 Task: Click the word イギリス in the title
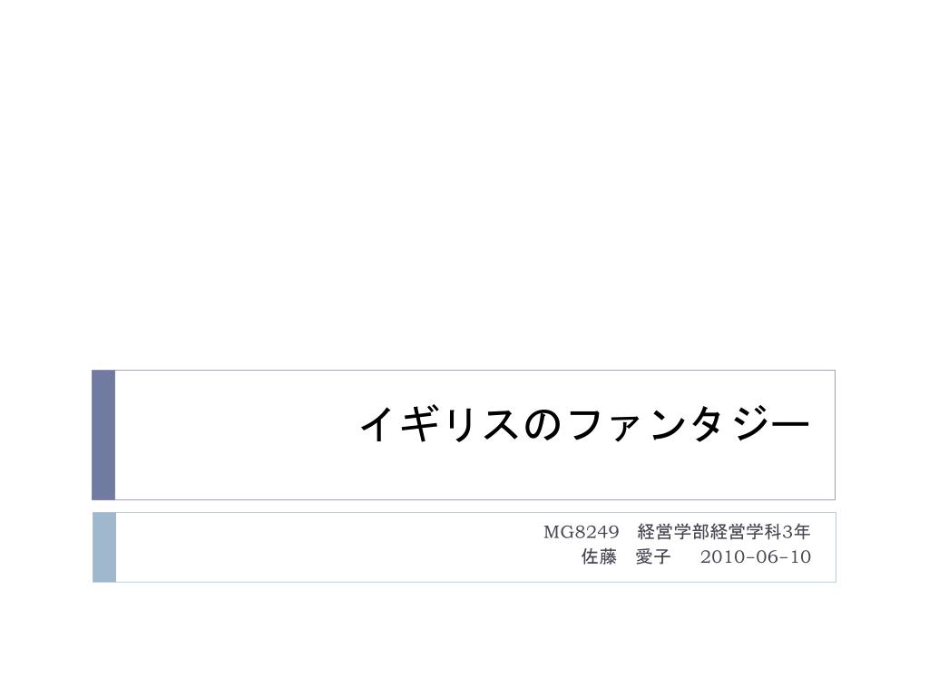click(x=439, y=424)
